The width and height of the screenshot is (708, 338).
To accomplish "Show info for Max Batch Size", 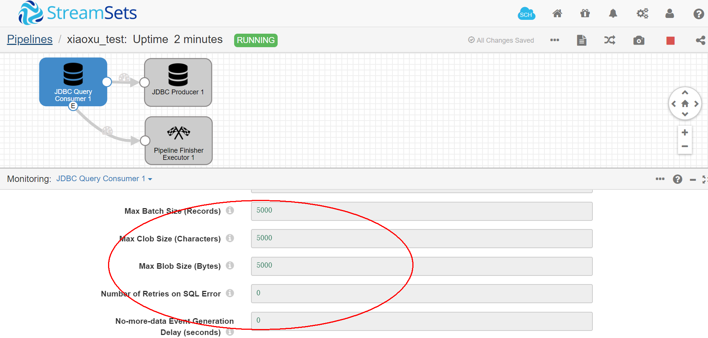I will 230,210.
